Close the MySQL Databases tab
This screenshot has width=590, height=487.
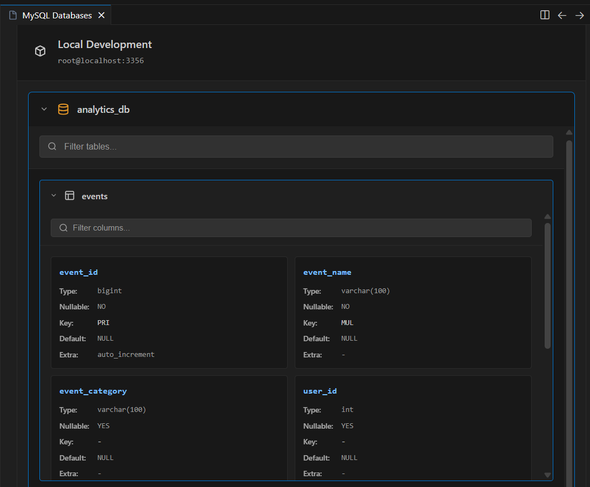[x=101, y=16]
